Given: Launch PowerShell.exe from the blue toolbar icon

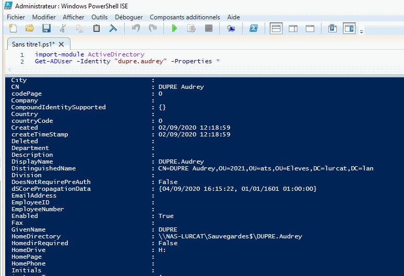Looking at the screenshot, I should pyautogui.click(x=253, y=28).
